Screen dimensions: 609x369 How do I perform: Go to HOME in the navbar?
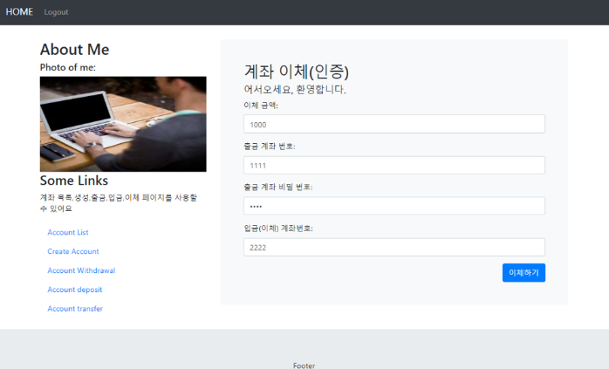coord(19,12)
